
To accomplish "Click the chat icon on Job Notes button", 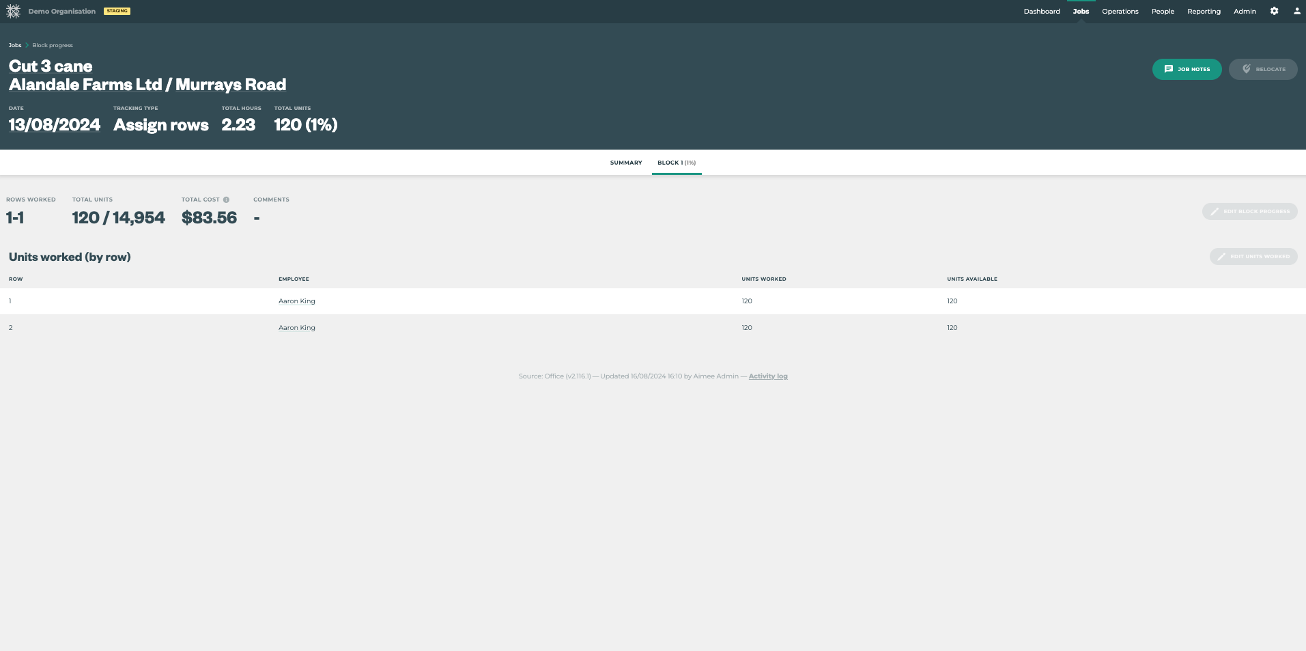I will tap(1169, 69).
